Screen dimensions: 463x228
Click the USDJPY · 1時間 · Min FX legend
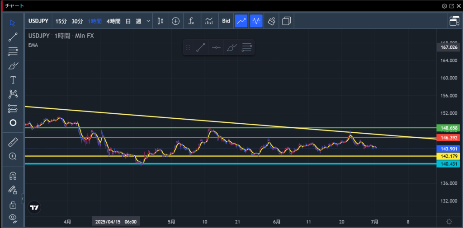[x=61, y=36]
